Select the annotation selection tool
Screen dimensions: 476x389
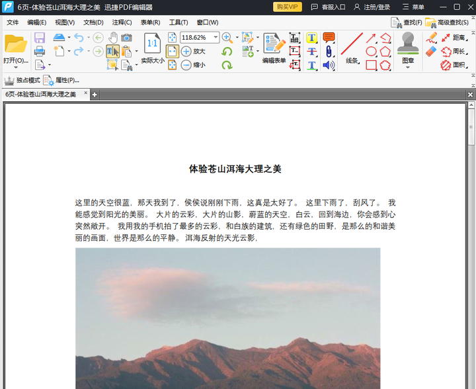[x=112, y=65]
